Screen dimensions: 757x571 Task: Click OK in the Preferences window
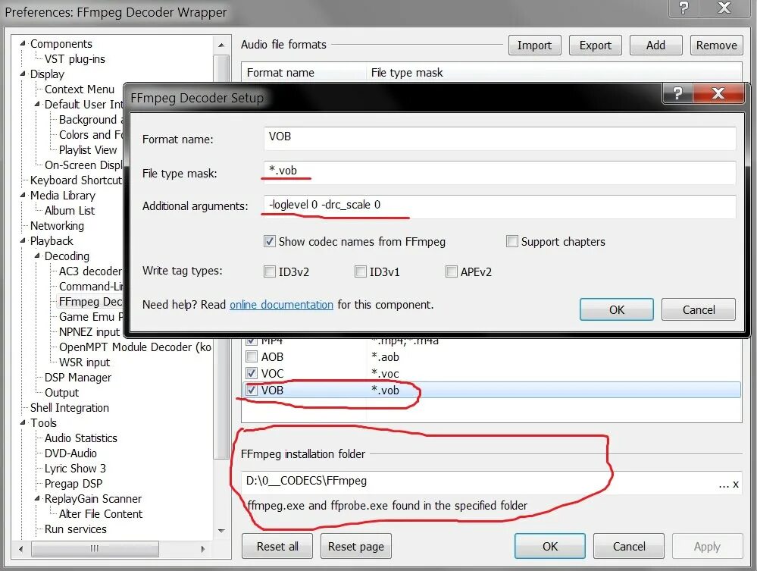(x=550, y=547)
